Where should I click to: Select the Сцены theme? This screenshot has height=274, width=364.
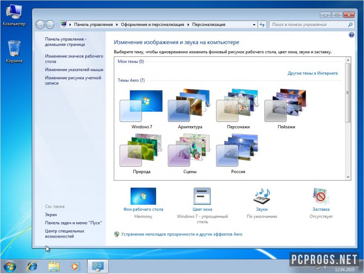pyautogui.click(x=190, y=153)
